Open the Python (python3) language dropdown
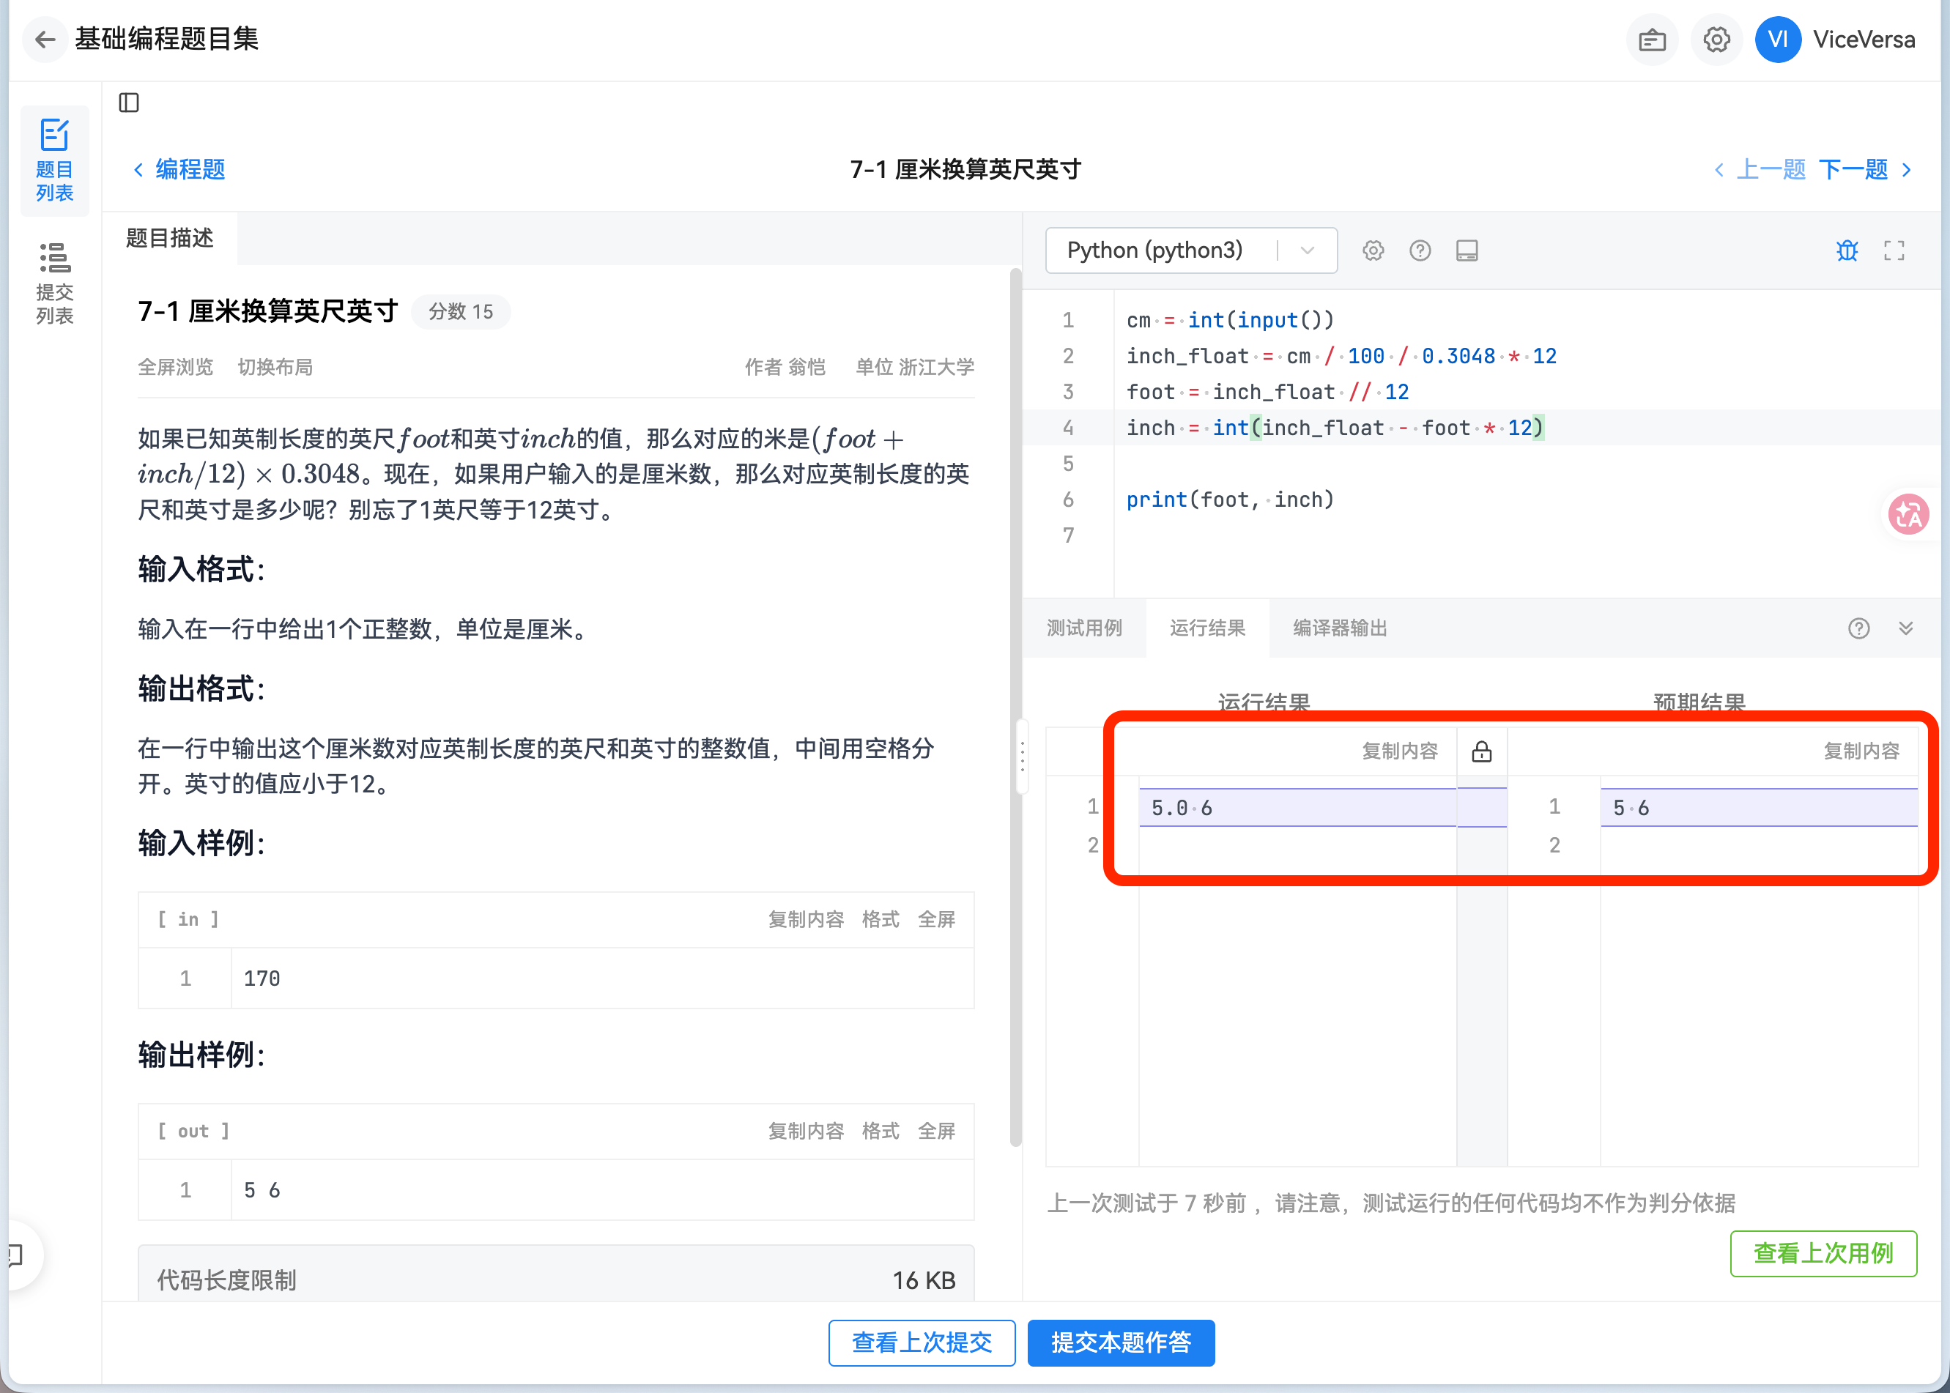Image resolution: width=1950 pixels, height=1393 pixels. click(1191, 250)
